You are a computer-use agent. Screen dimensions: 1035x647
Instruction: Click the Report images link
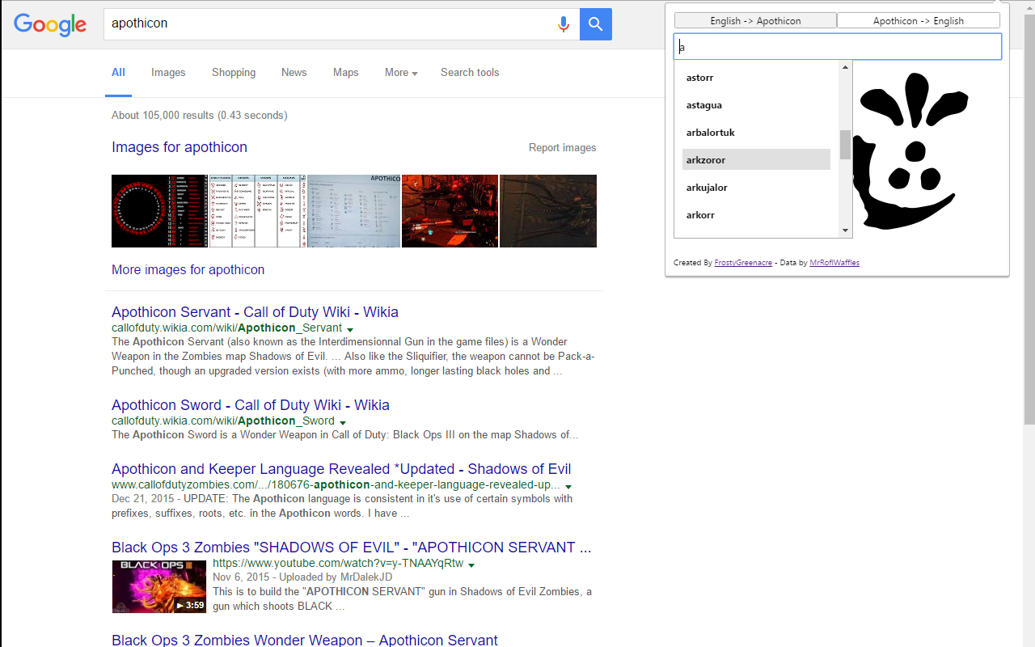tap(563, 148)
